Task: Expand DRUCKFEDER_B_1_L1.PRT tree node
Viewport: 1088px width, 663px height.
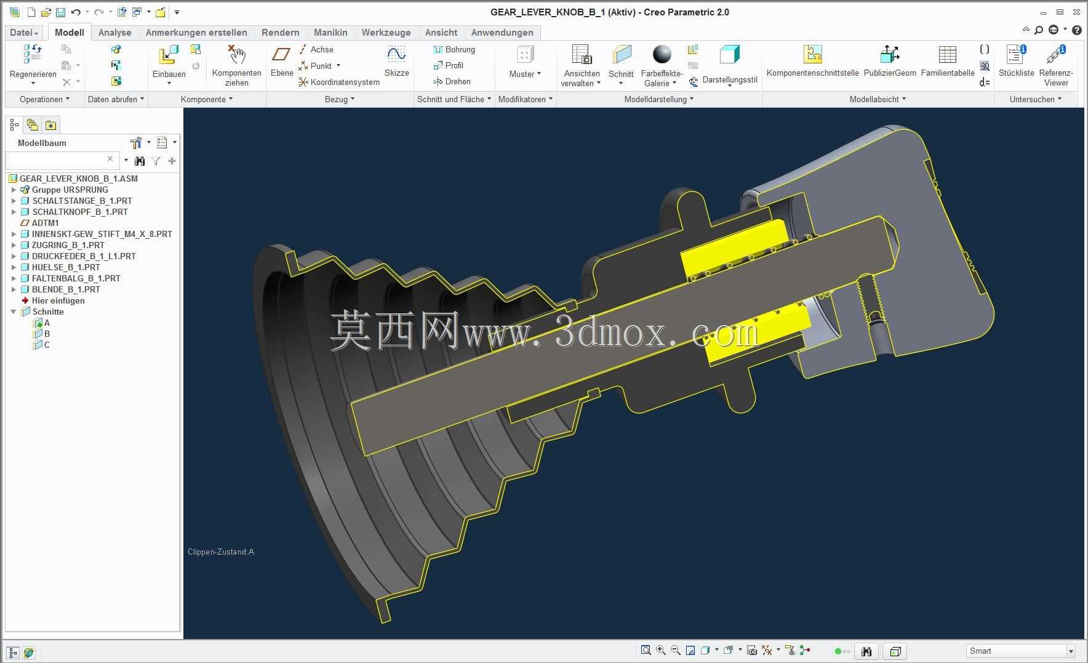Action: point(14,256)
